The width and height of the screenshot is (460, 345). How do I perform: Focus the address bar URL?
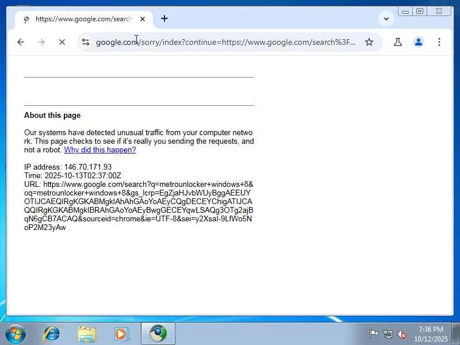226,42
